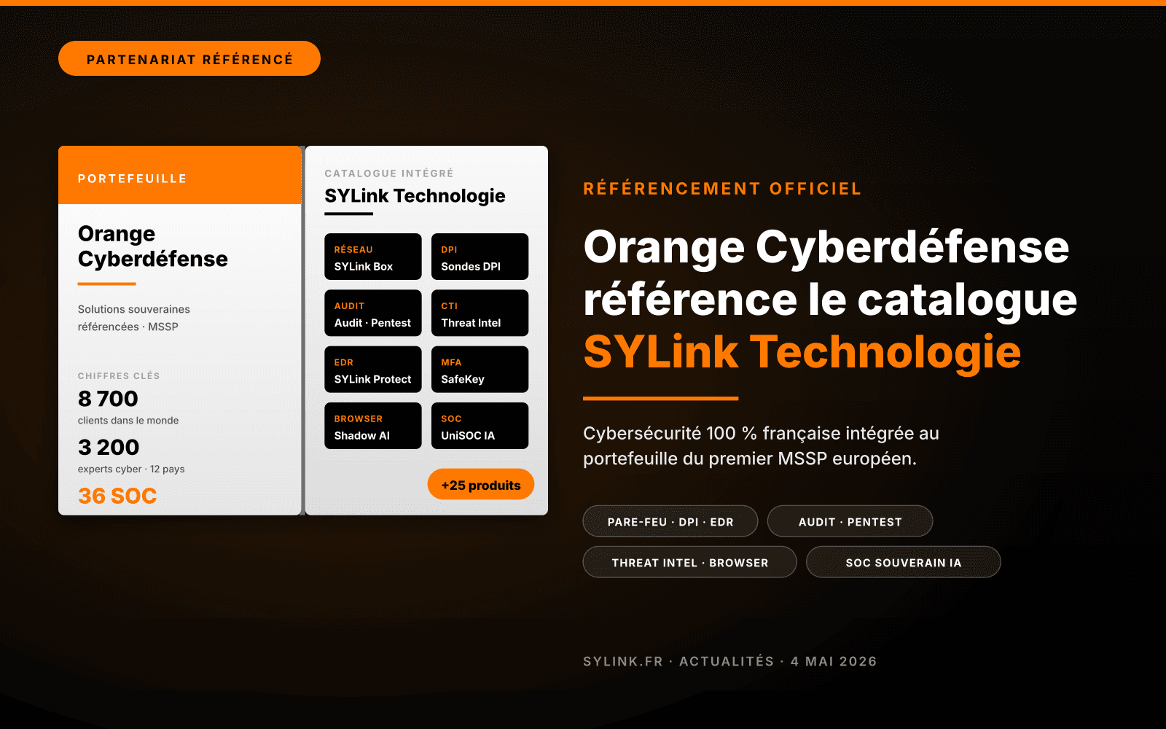Viewport: 1166px width, 729px height.
Task: Open the Threat Intel CTI card
Action: tap(480, 313)
